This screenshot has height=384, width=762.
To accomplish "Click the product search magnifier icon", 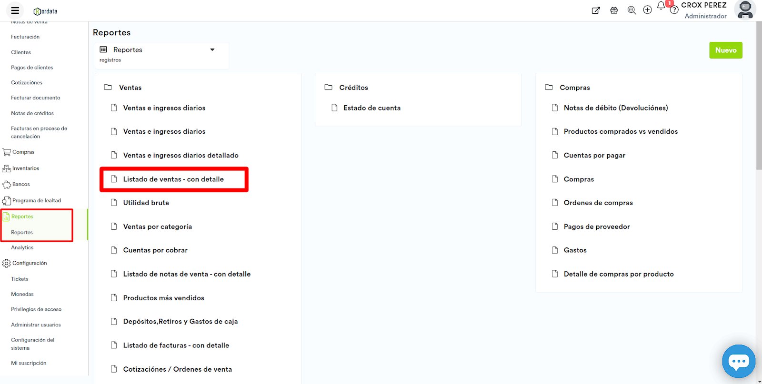I will pyautogui.click(x=632, y=10).
